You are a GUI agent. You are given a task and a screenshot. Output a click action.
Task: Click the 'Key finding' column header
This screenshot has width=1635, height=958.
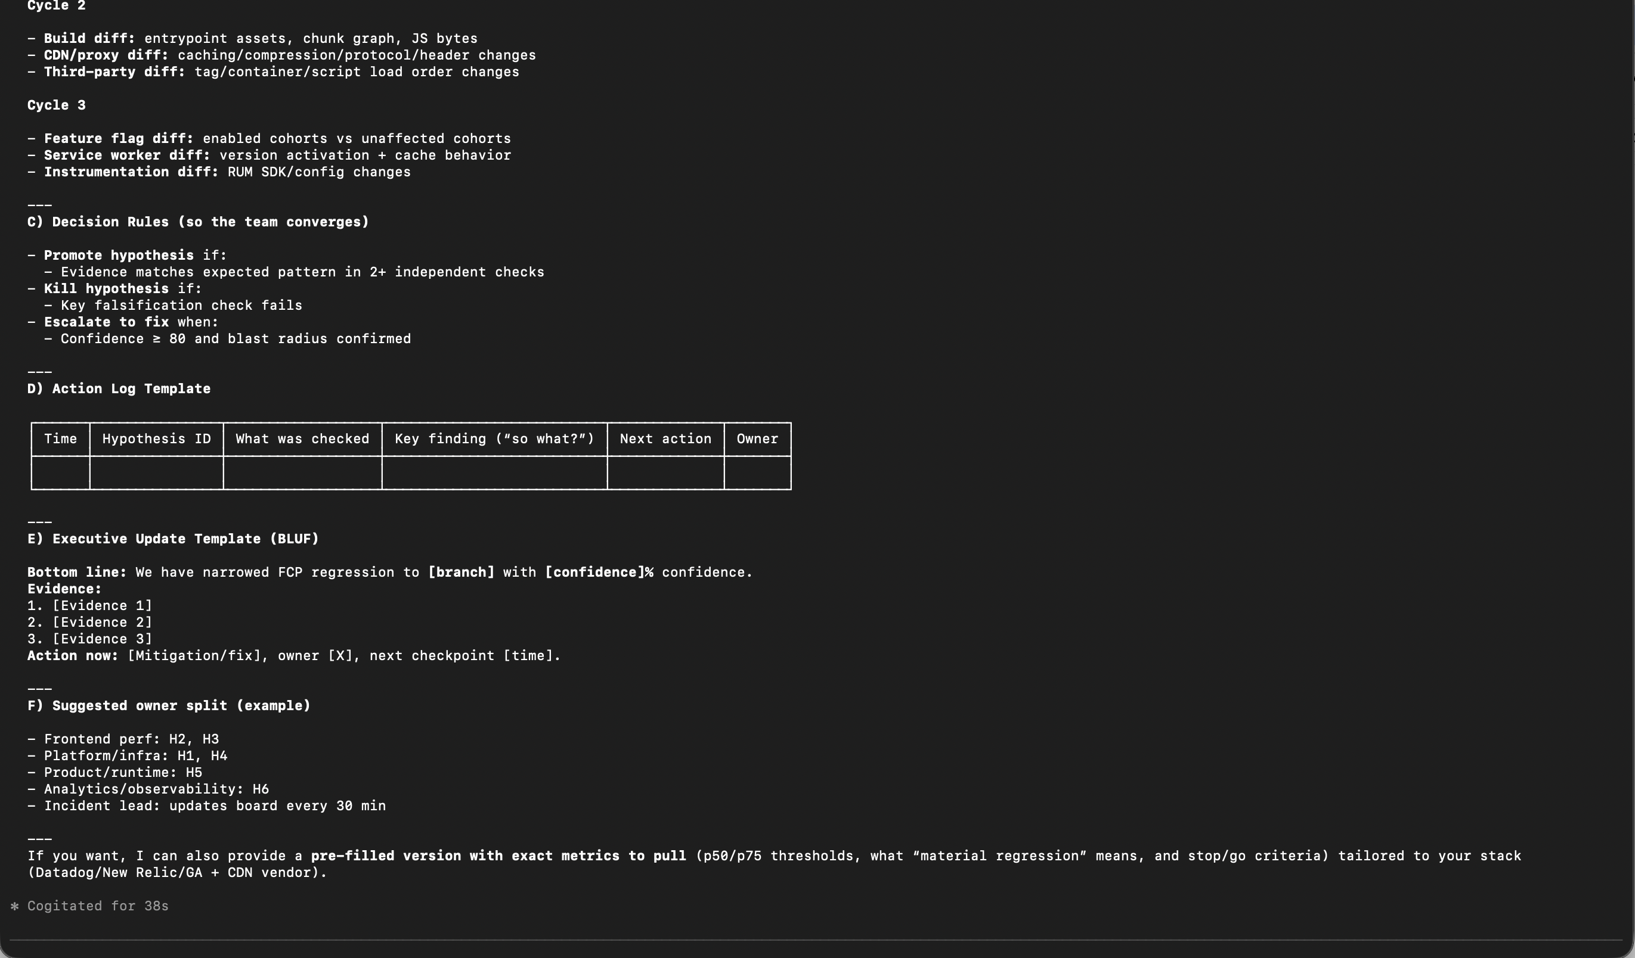[x=494, y=439]
